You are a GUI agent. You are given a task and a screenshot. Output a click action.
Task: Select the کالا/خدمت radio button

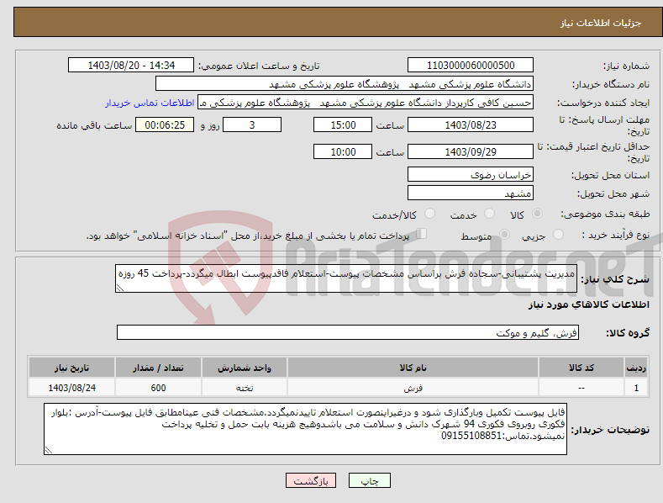429,214
